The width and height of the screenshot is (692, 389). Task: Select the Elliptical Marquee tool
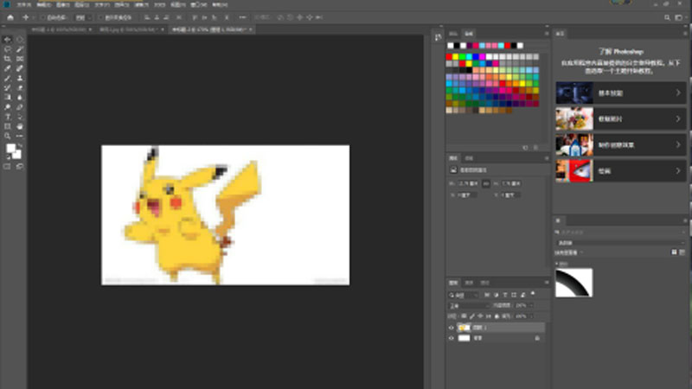pos(20,40)
